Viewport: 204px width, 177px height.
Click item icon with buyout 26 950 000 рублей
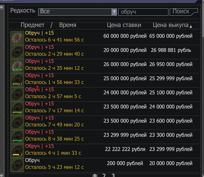click(x=17, y=66)
